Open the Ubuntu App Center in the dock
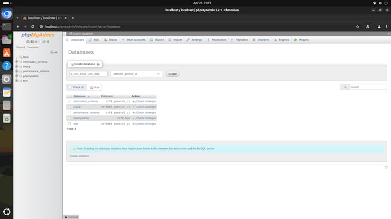This screenshot has height=219, width=391. pos(7,53)
